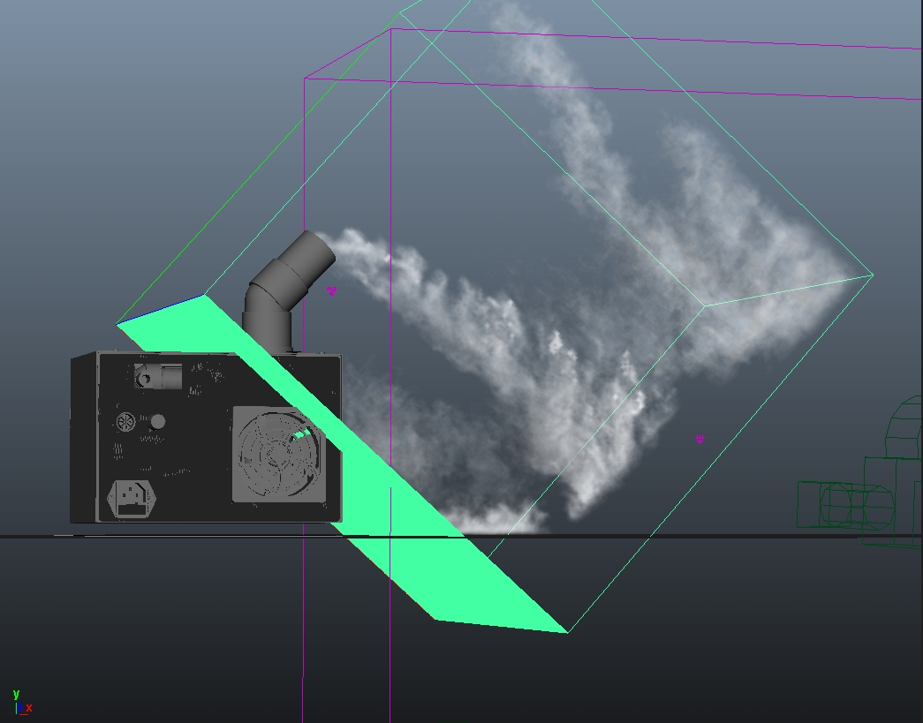The image size is (923, 723).
Task: Select the fog machine's angled nozzle pipe
Action: (288, 292)
